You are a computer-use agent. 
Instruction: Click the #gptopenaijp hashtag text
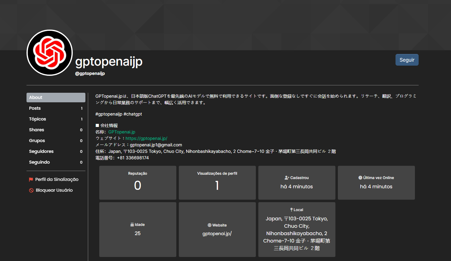pyautogui.click(x=109, y=114)
